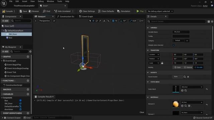Click Perspective view button
Viewport: 214px width, 120px height.
pos(44,21)
